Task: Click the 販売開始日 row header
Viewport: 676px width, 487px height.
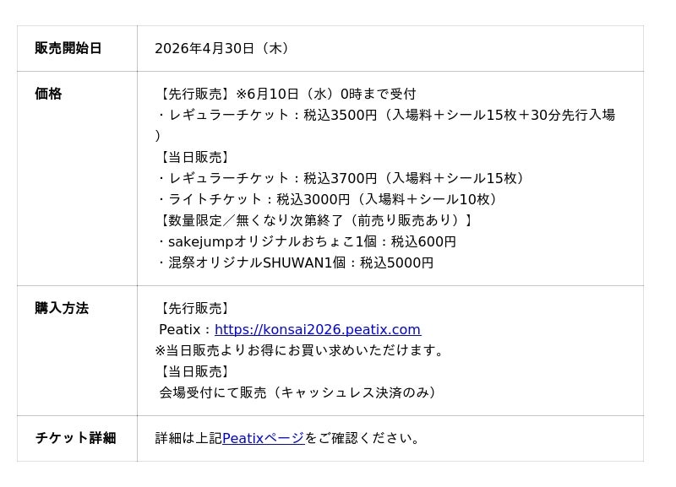Action: click(68, 48)
